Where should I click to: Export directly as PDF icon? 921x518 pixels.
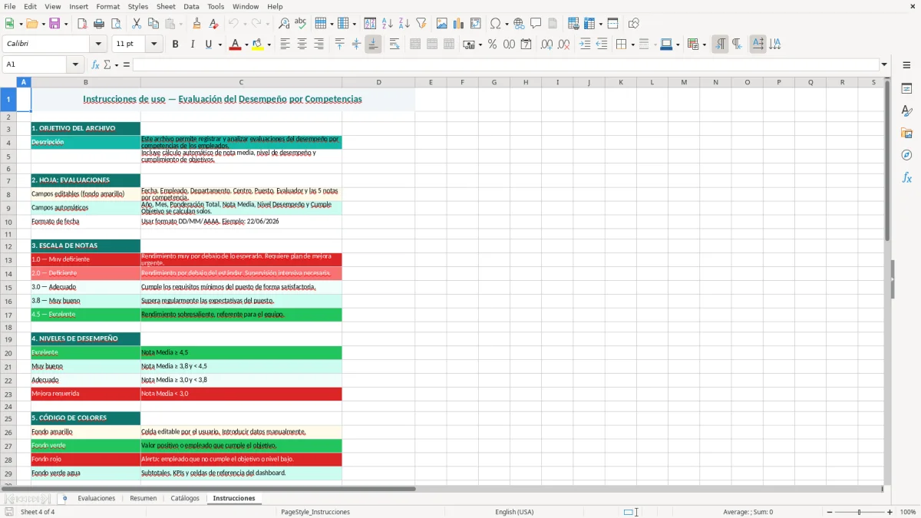pyautogui.click(x=81, y=24)
